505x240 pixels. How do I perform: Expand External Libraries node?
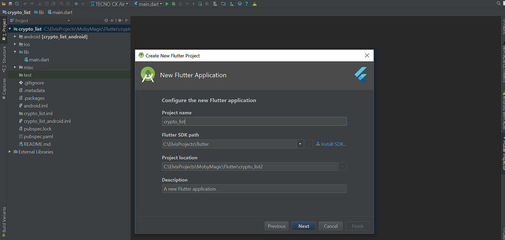[10, 152]
